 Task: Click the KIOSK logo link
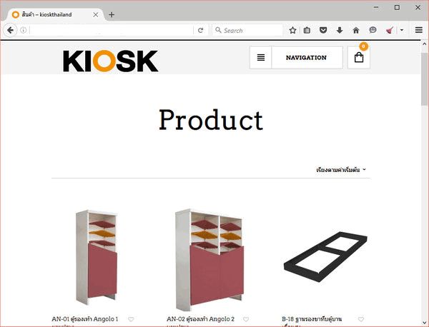111,61
